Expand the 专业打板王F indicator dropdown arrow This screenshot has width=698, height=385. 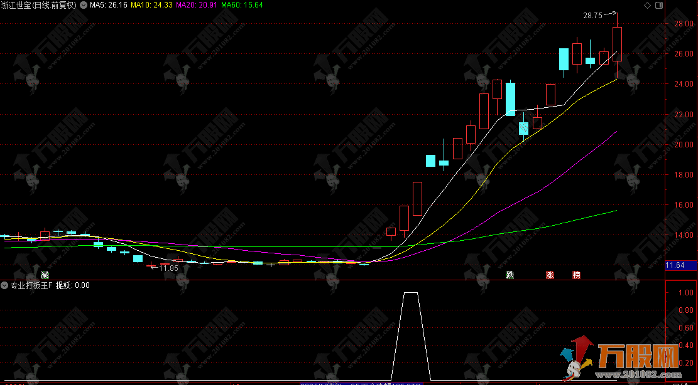pos(5,285)
